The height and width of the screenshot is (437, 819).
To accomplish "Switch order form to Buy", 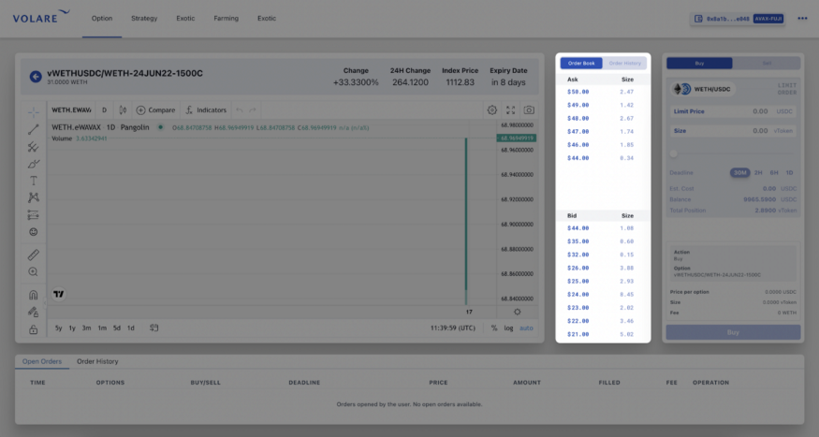I will [x=699, y=64].
